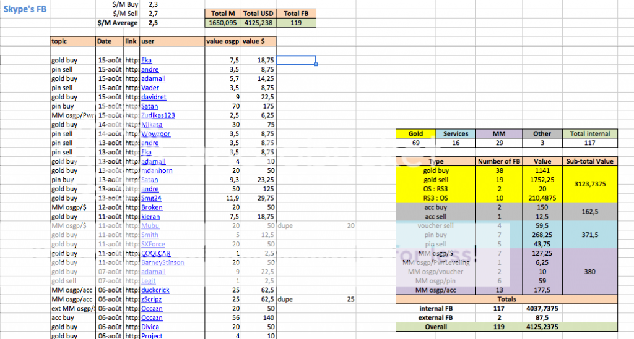Click the "Sub-total Value" header cell
This screenshot has width=634, height=339.
coord(590,161)
